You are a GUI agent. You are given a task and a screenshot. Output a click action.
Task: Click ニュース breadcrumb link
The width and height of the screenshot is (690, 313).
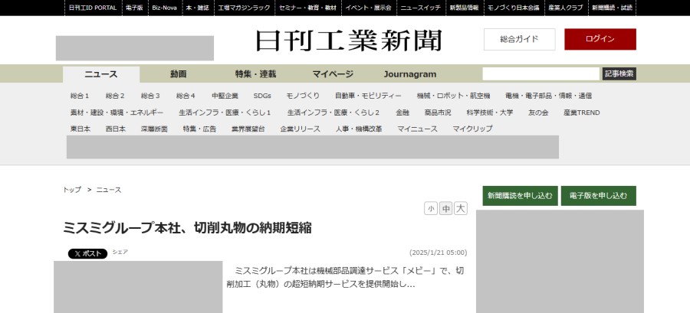[x=109, y=190]
